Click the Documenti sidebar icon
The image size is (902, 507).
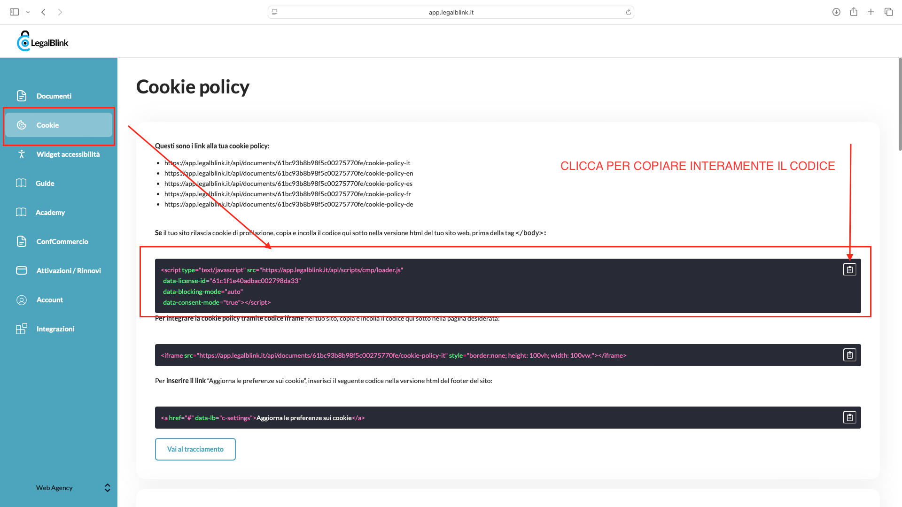(x=22, y=96)
